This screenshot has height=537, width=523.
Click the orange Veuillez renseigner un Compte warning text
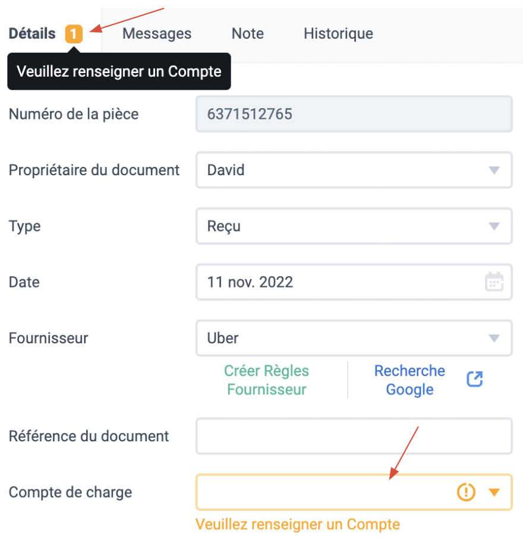point(298,525)
